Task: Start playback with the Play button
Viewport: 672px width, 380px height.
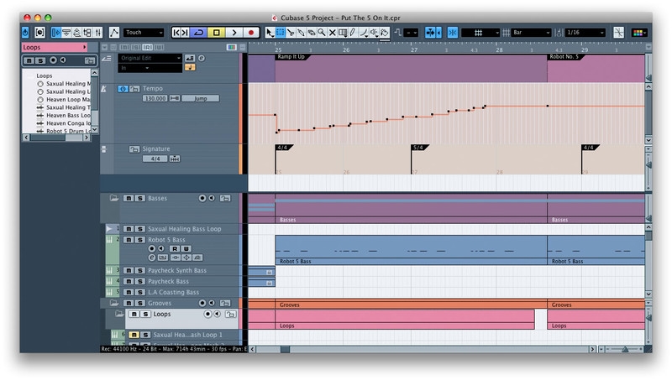Action: point(234,33)
